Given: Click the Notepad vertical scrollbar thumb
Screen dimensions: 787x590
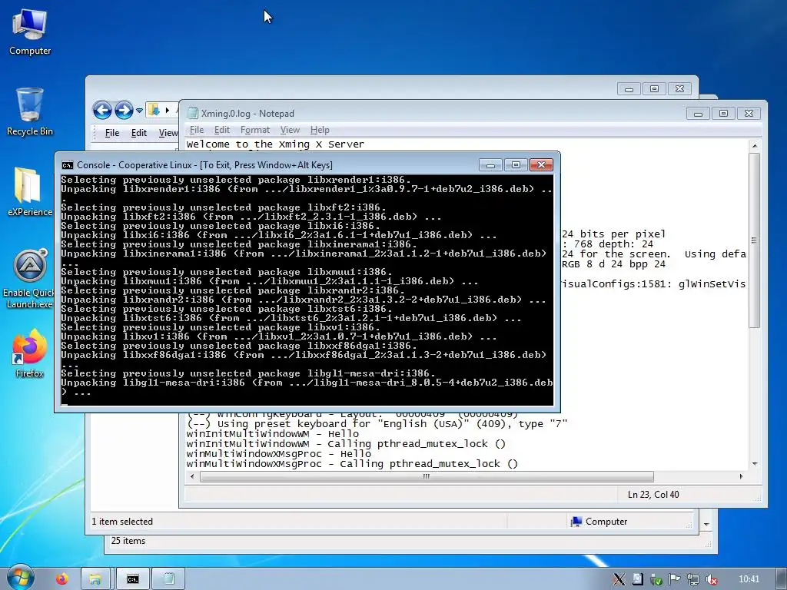Looking at the screenshot, I should (754, 240).
